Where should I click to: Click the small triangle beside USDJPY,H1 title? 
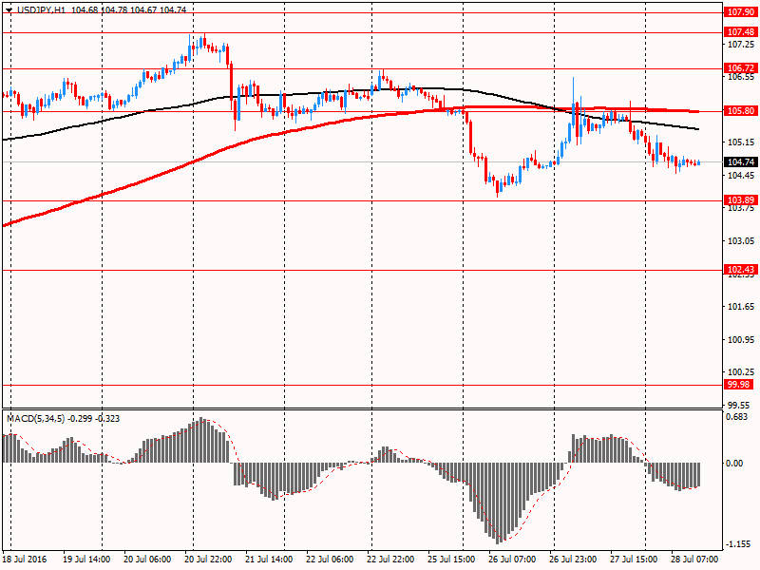(9, 9)
